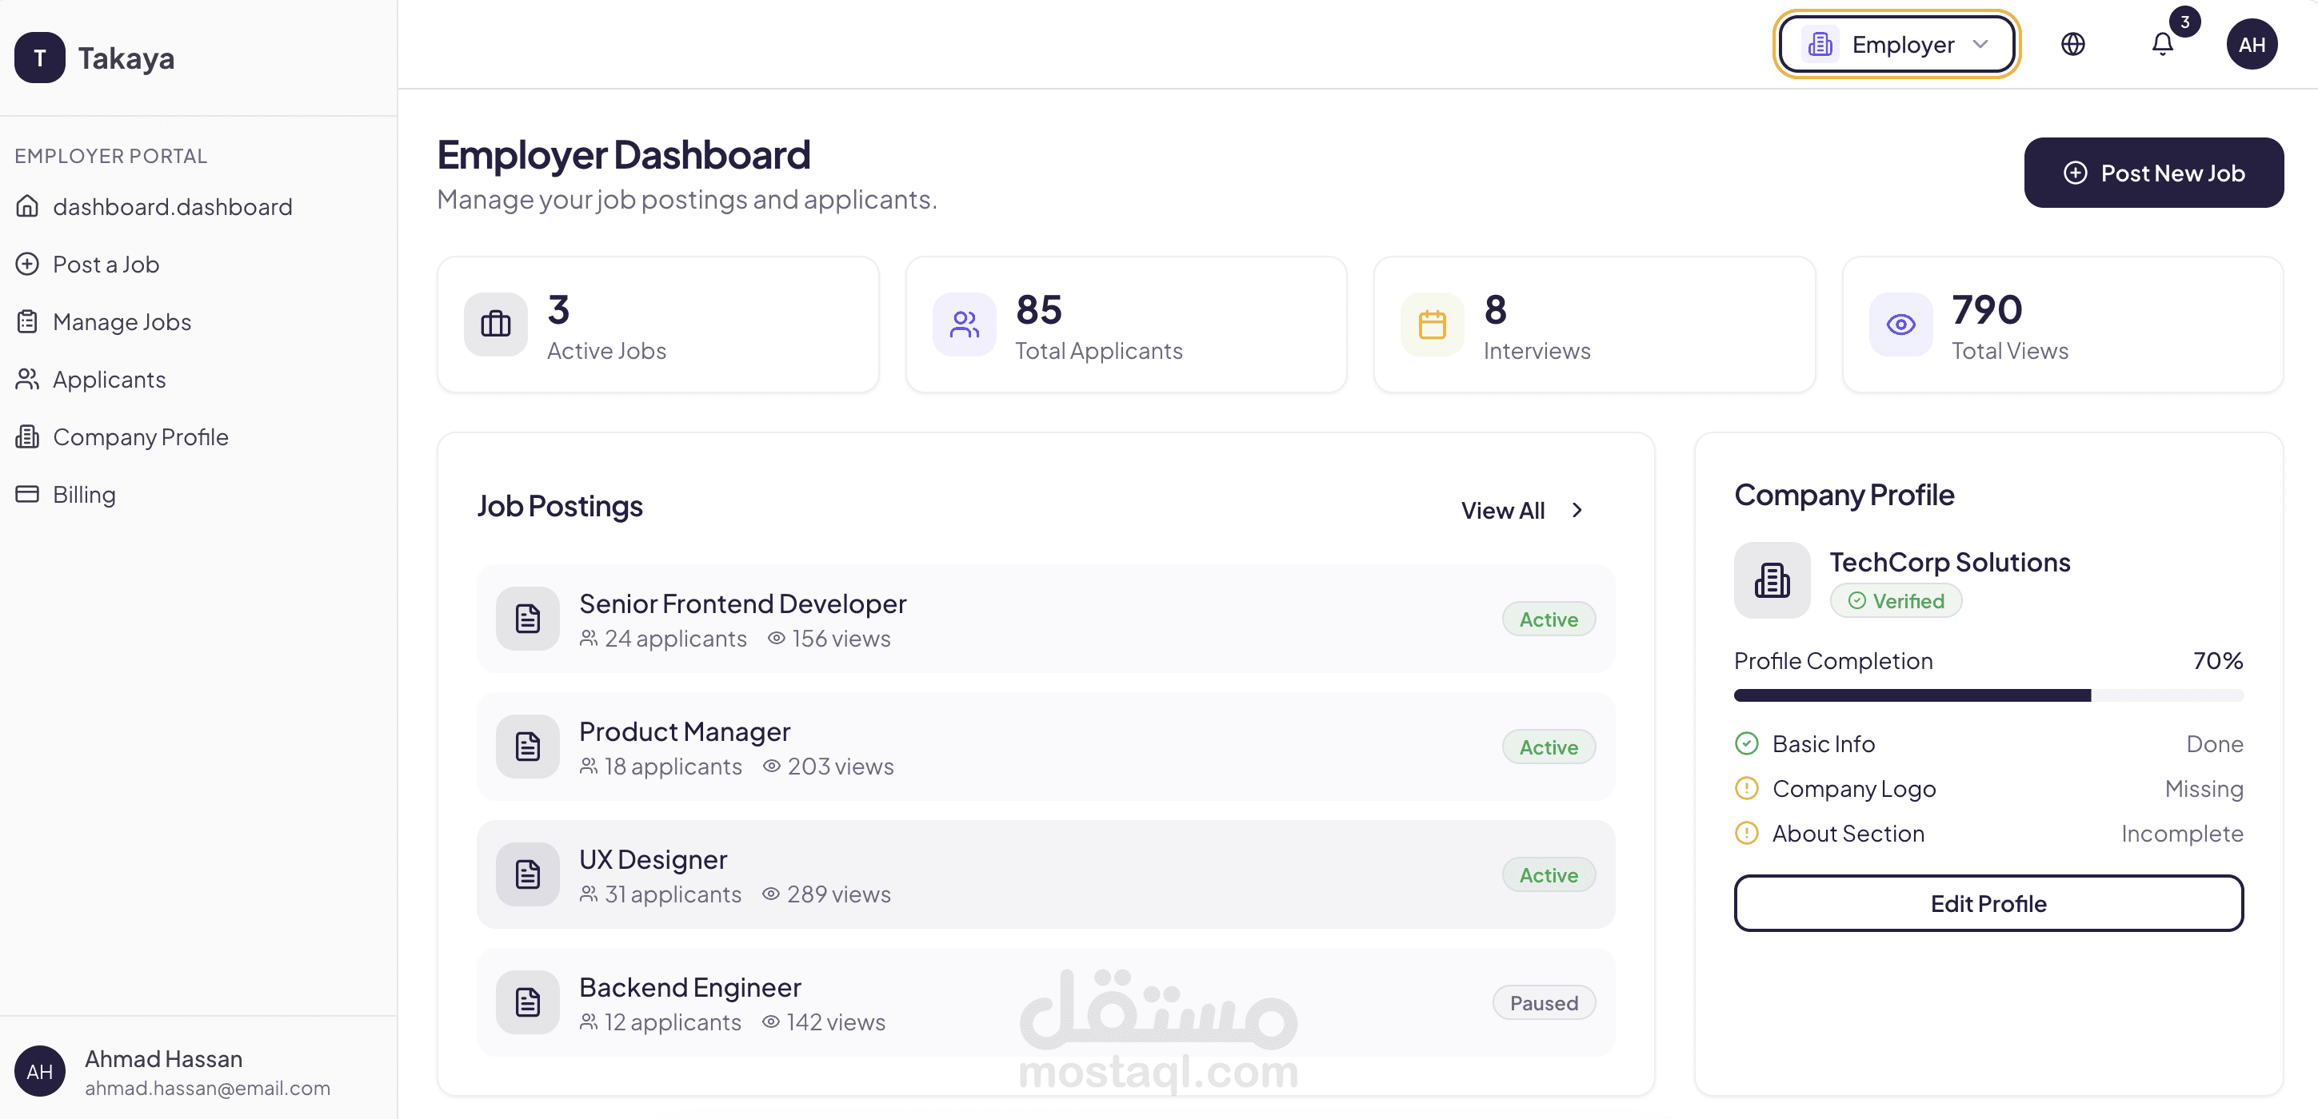This screenshot has height=1119, width=2318.
Task: Open the Senior Frontend Developer posting
Action: [x=741, y=603]
